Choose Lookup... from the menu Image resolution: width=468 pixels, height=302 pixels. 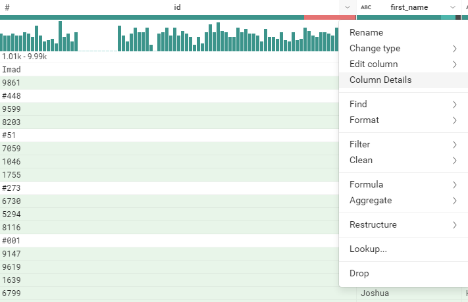coord(368,249)
